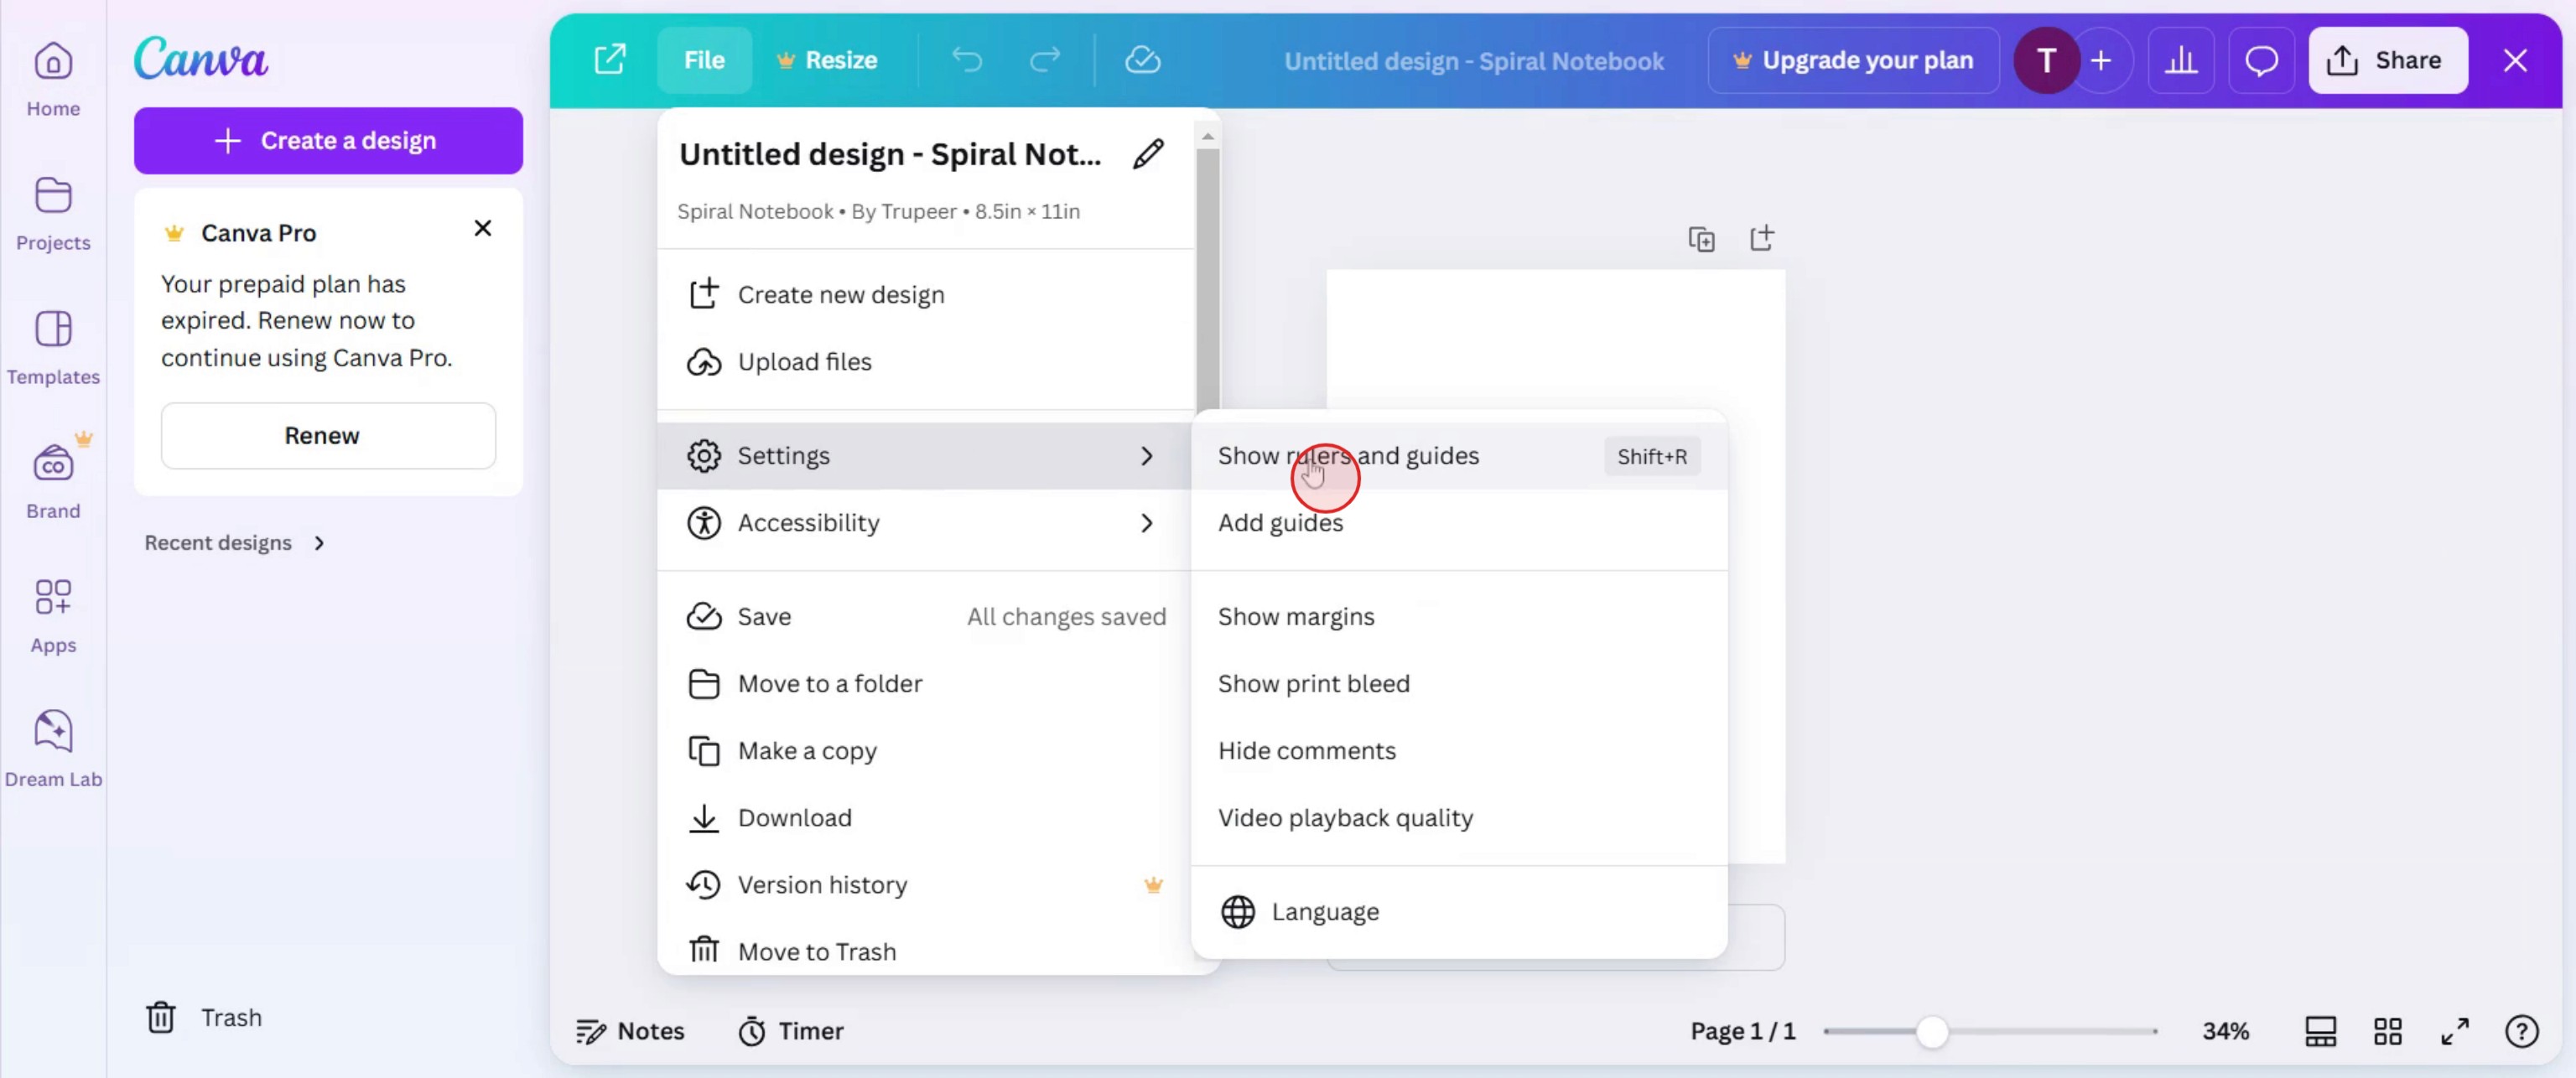Click the 34% zoom percentage
This screenshot has height=1078, width=2576.
pyautogui.click(x=2225, y=1031)
